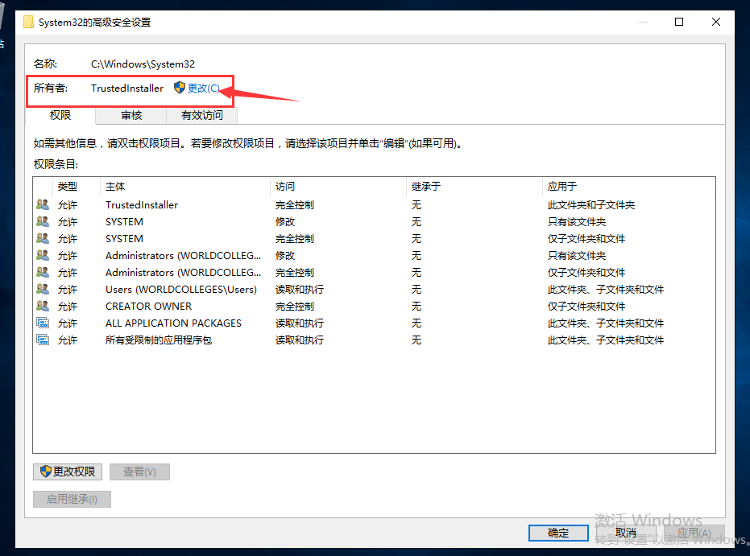750x556 pixels.
Task: Select user icon of Administrators 完全控制 entry
Action: pos(43,272)
